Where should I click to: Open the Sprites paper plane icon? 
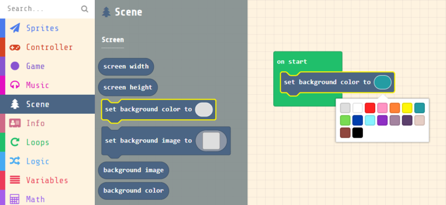click(15, 28)
